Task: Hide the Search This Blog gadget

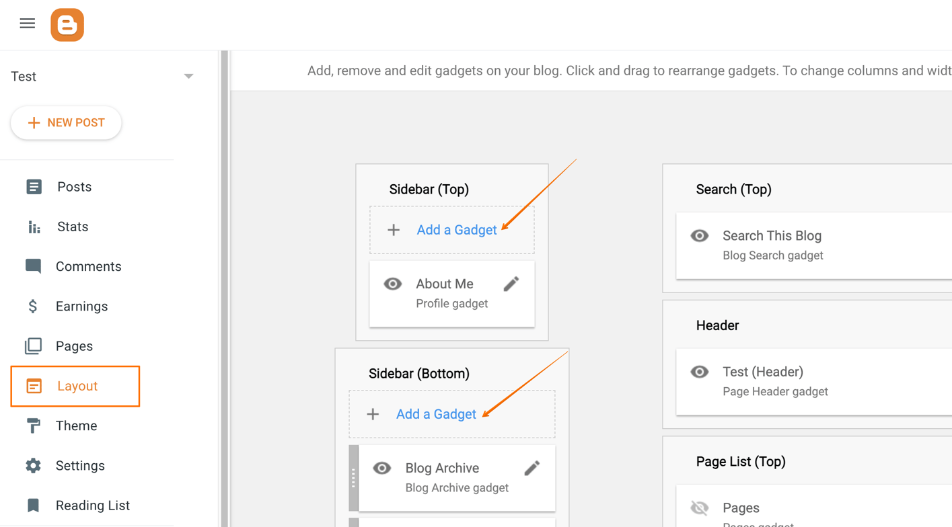Action: pyautogui.click(x=699, y=235)
